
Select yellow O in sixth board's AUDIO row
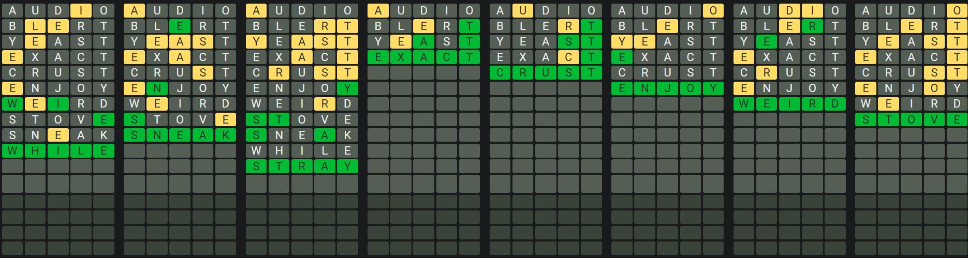[713, 10]
